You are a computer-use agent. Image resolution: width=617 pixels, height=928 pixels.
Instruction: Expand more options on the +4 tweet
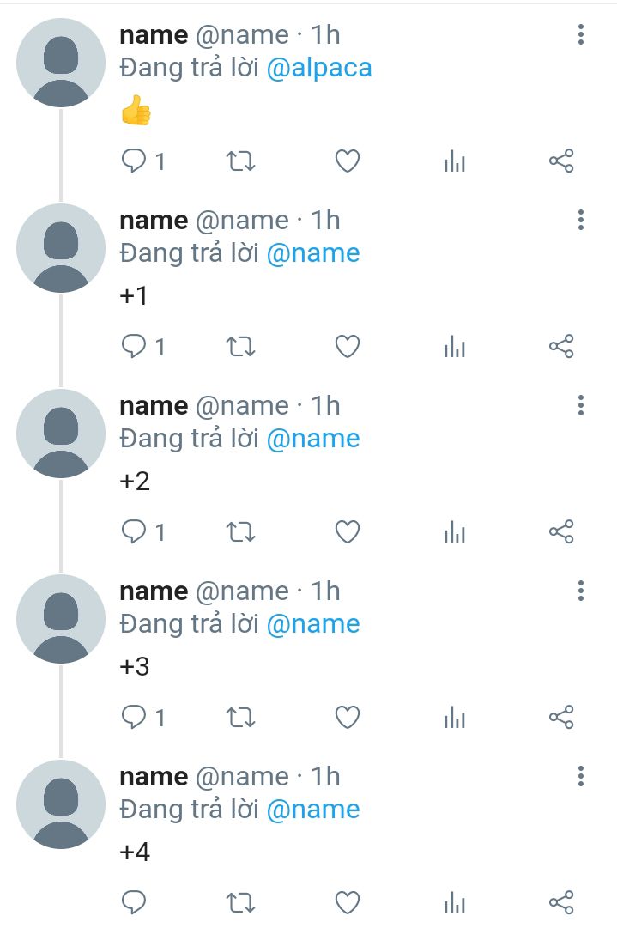click(x=581, y=777)
